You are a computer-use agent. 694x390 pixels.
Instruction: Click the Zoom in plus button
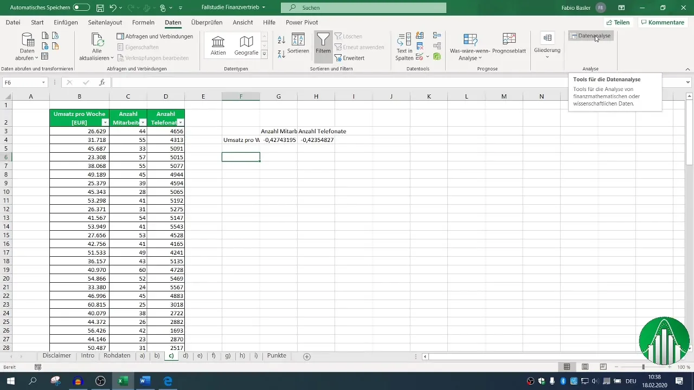pyautogui.click(x=670, y=367)
